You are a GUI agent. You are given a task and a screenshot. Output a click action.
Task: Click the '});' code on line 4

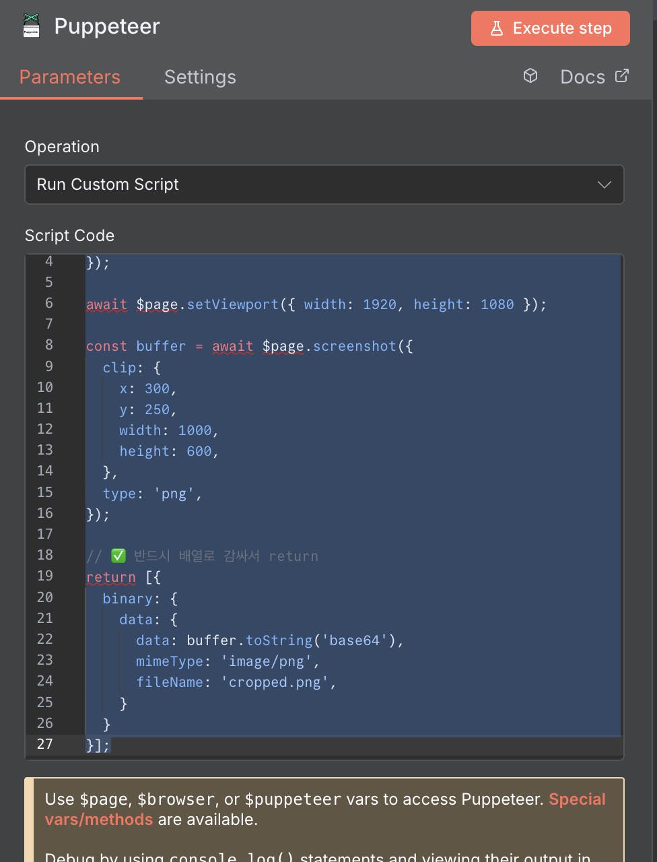tap(98, 263)
